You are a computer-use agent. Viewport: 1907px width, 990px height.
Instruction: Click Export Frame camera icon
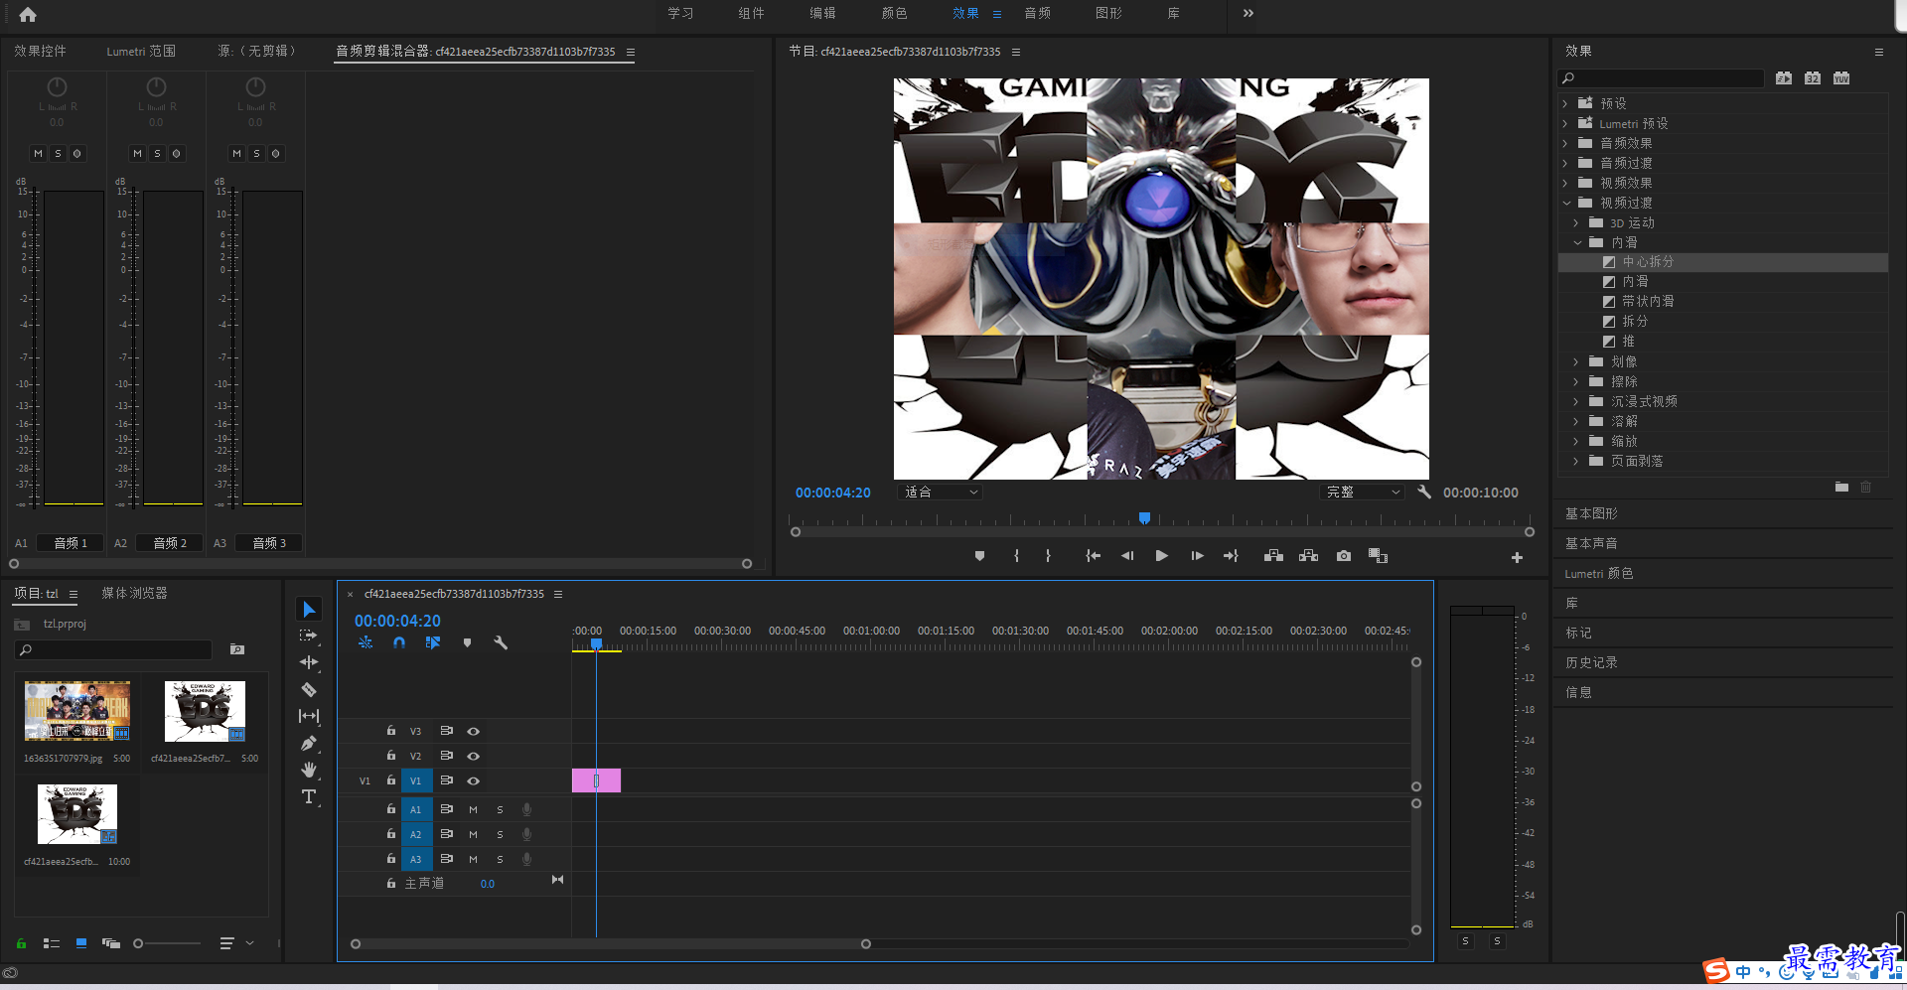[x=1344, y=556]
